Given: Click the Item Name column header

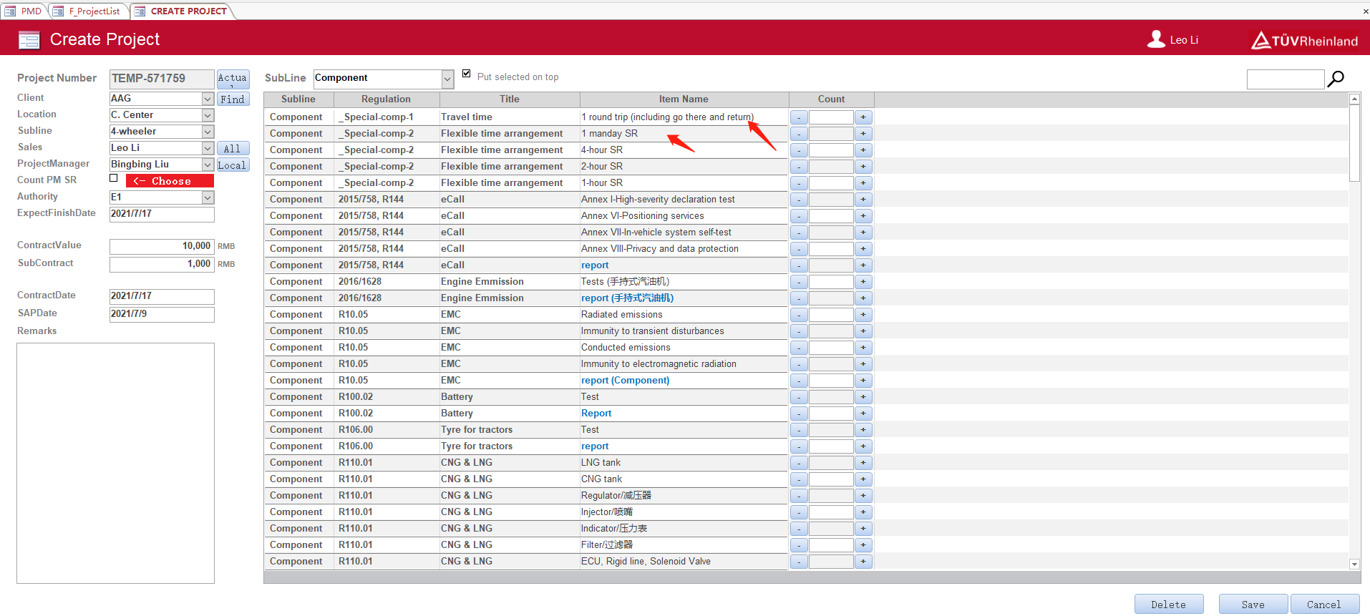Looking at the screenshot, I should pyautogui.click(x=684, y=99).
